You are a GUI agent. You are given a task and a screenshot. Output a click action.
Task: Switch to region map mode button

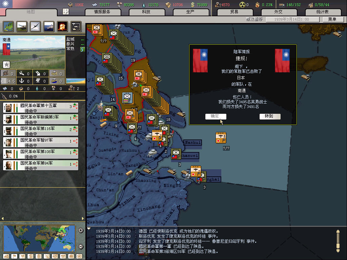[x=55, y=256]
